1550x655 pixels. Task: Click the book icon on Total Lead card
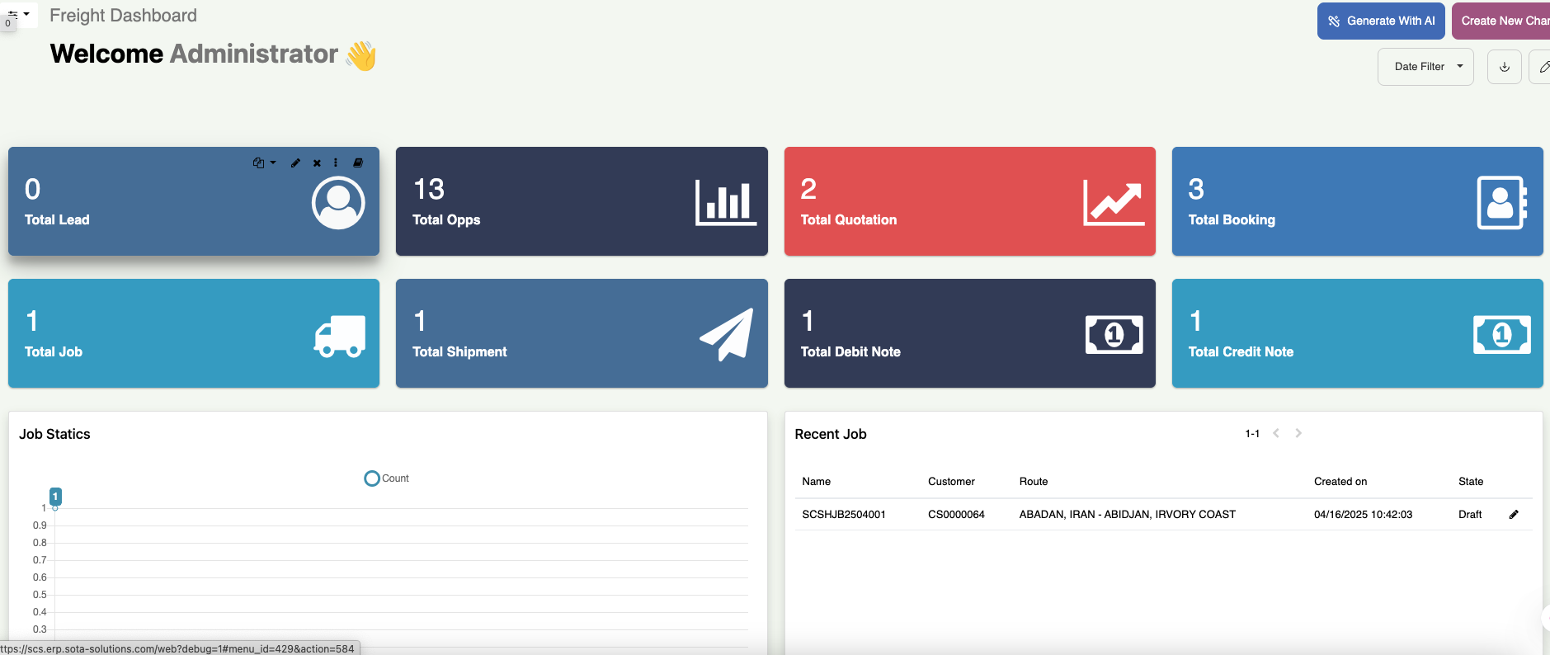tap(358, 163)
